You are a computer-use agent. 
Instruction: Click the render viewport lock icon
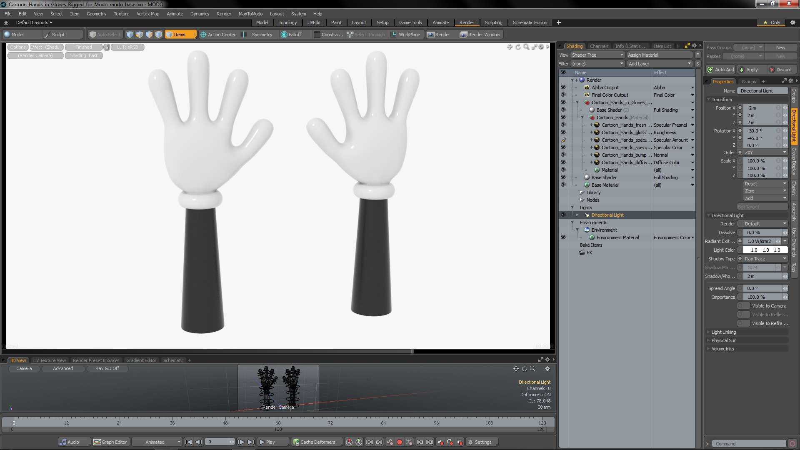107,47
